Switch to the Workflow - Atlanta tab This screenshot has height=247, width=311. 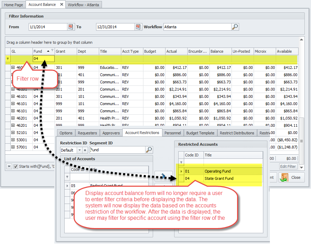[83, 5]
